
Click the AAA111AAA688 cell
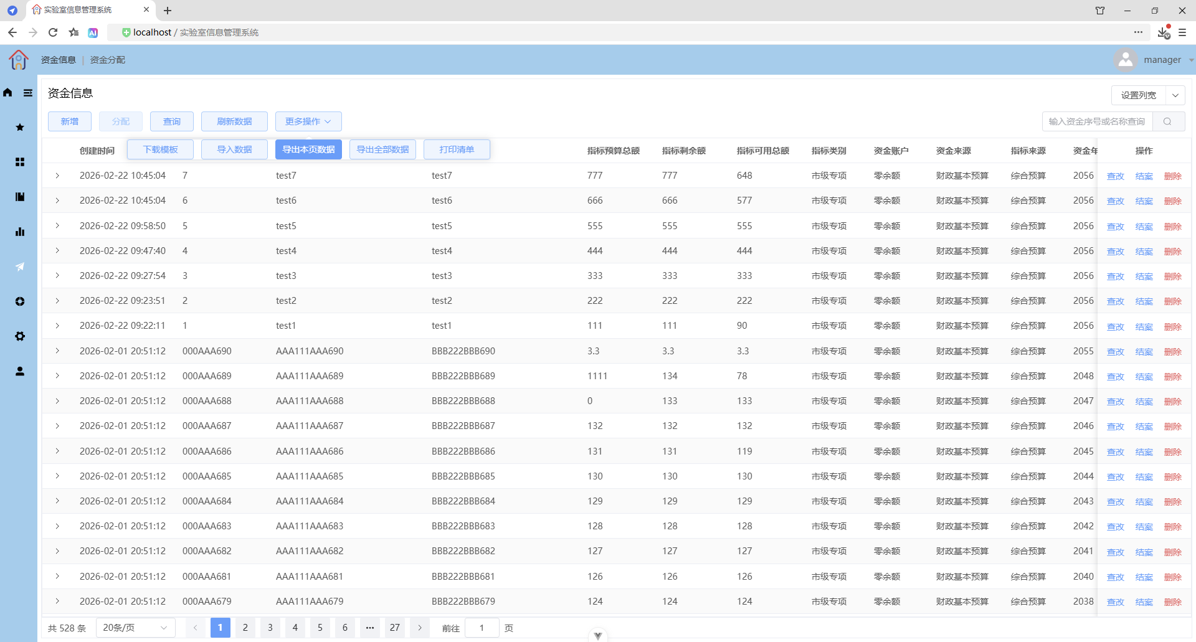tap(310, 401)
